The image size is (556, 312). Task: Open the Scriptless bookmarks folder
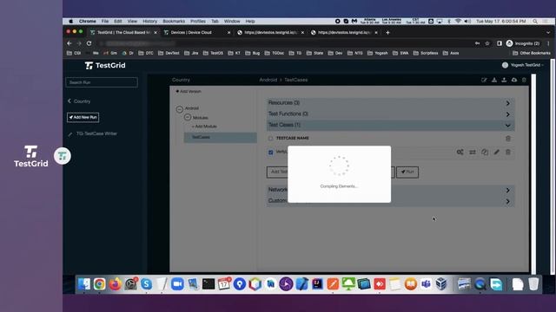point(426,53)
